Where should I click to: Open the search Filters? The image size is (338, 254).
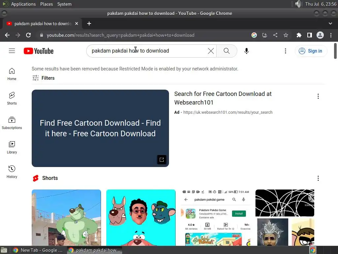(43, 78)
